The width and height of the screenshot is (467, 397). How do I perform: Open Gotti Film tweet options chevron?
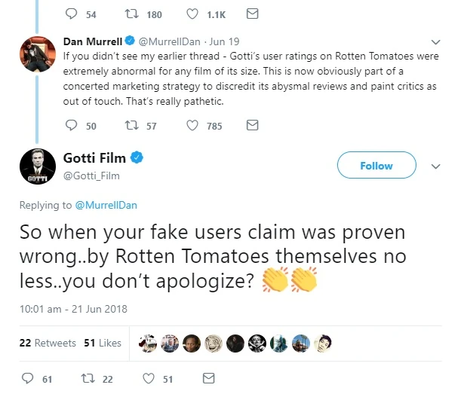point(435,166)
